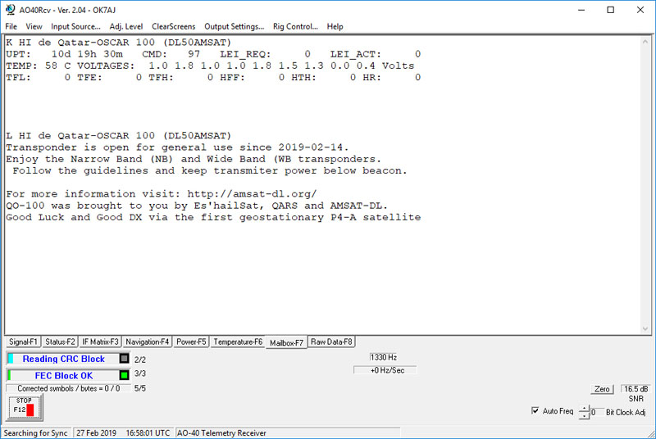
Task: Click 'AO-40 Telemetry Receiver' status bar text
Action: [x=221, y=432]
